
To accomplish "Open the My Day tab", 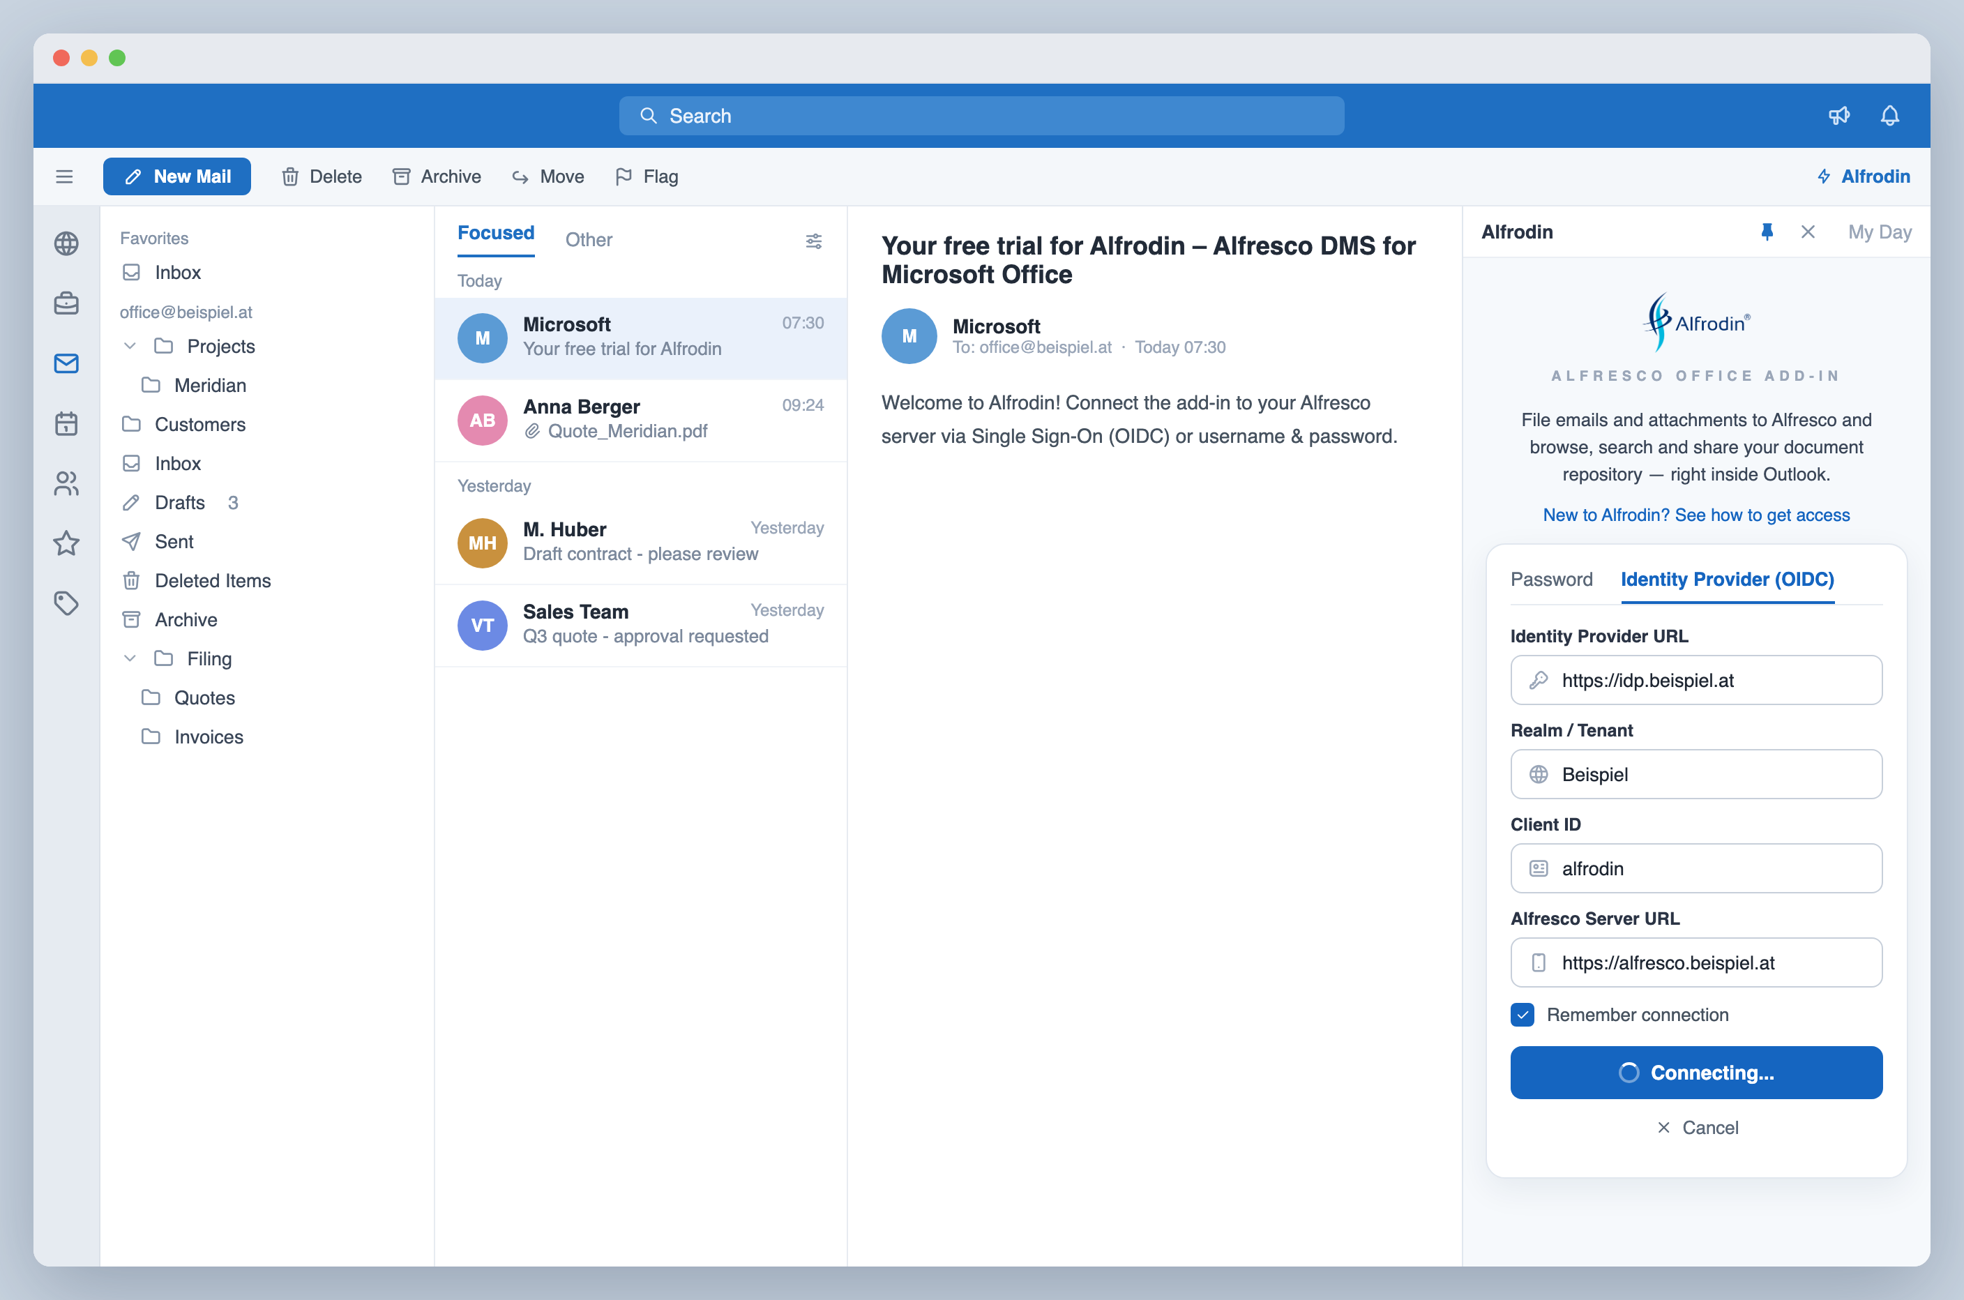I will click(x=1880, y=232).
